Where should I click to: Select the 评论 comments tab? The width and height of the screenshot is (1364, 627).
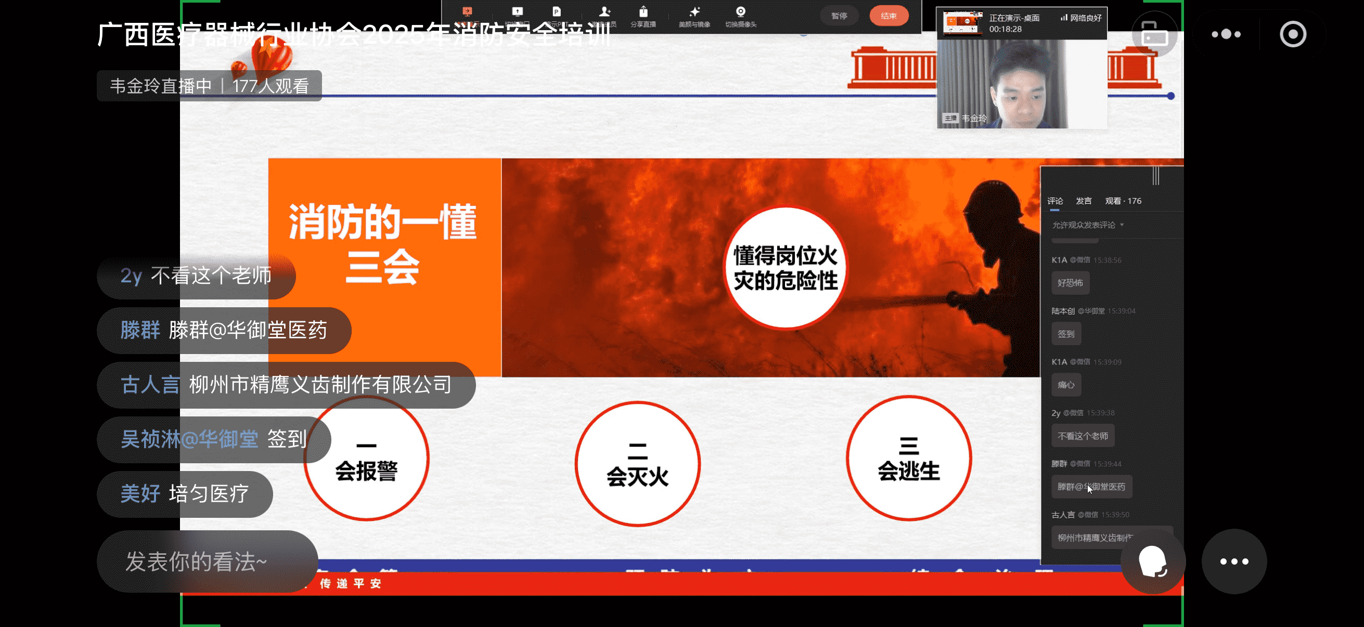pyautogui.click(x=1054, y=201)
